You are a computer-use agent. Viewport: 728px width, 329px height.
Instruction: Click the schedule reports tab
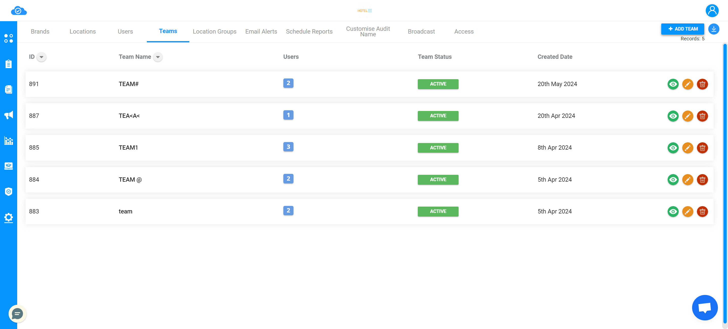[309, 31]
